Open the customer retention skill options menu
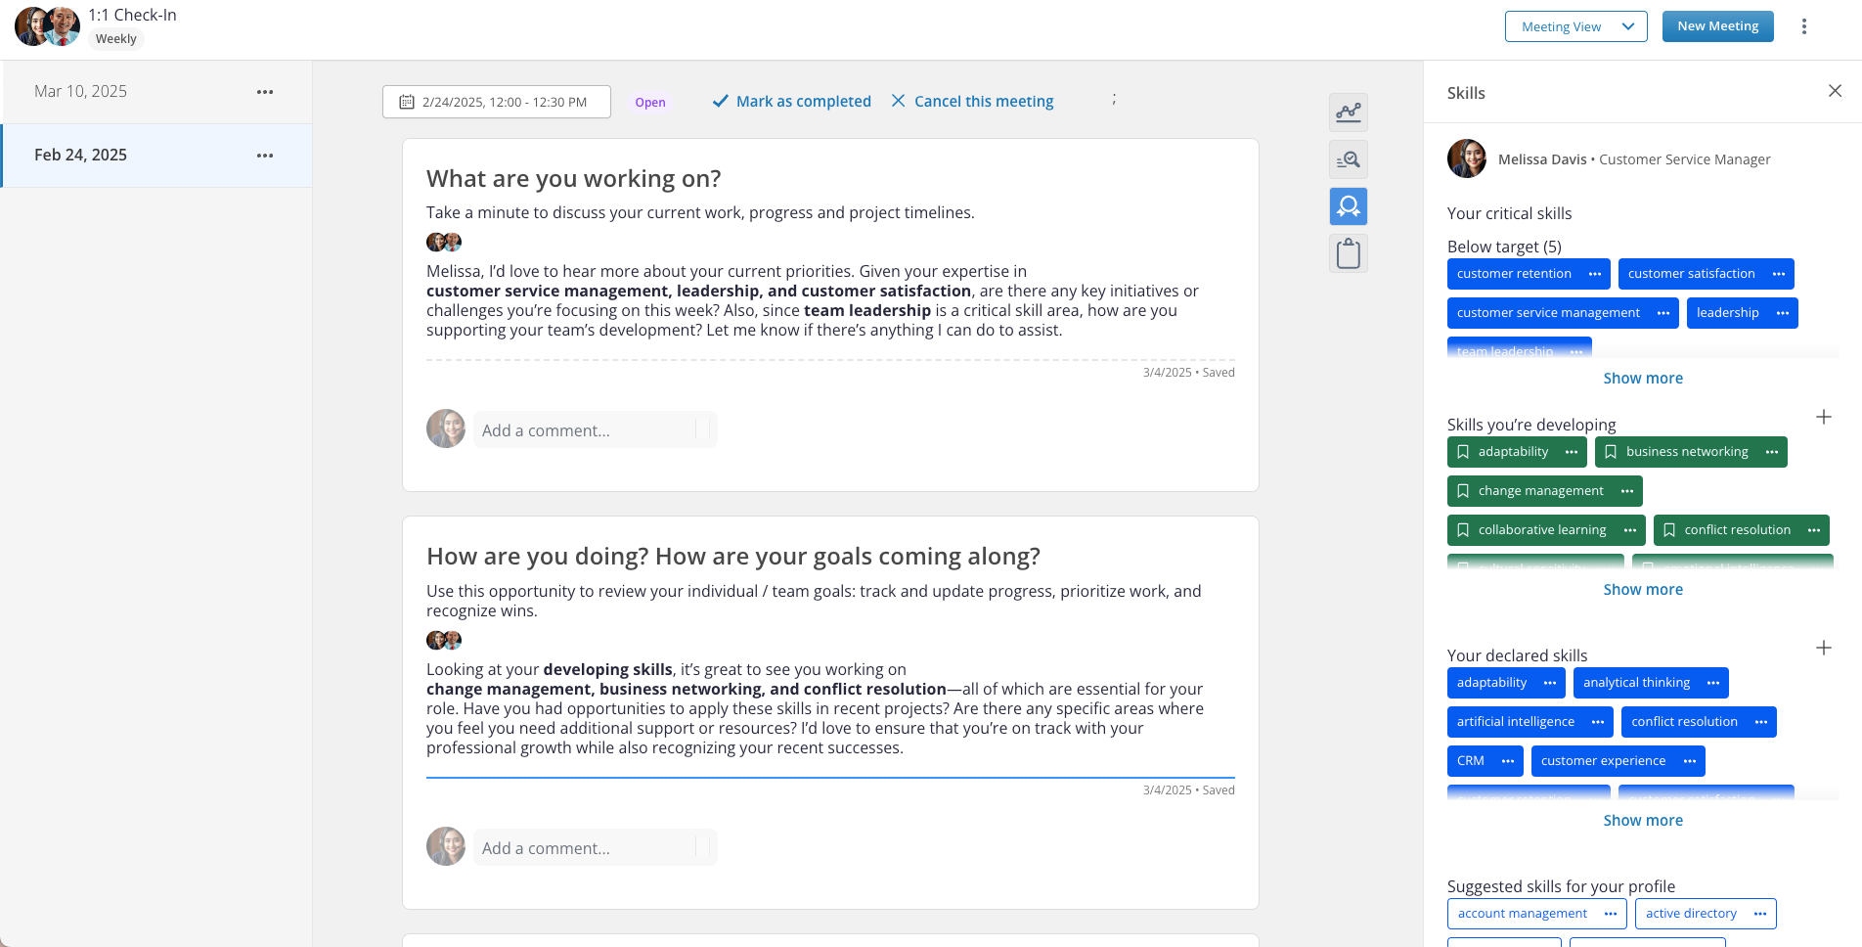This screenshot has width=1862, height=947. [1595, 274]
